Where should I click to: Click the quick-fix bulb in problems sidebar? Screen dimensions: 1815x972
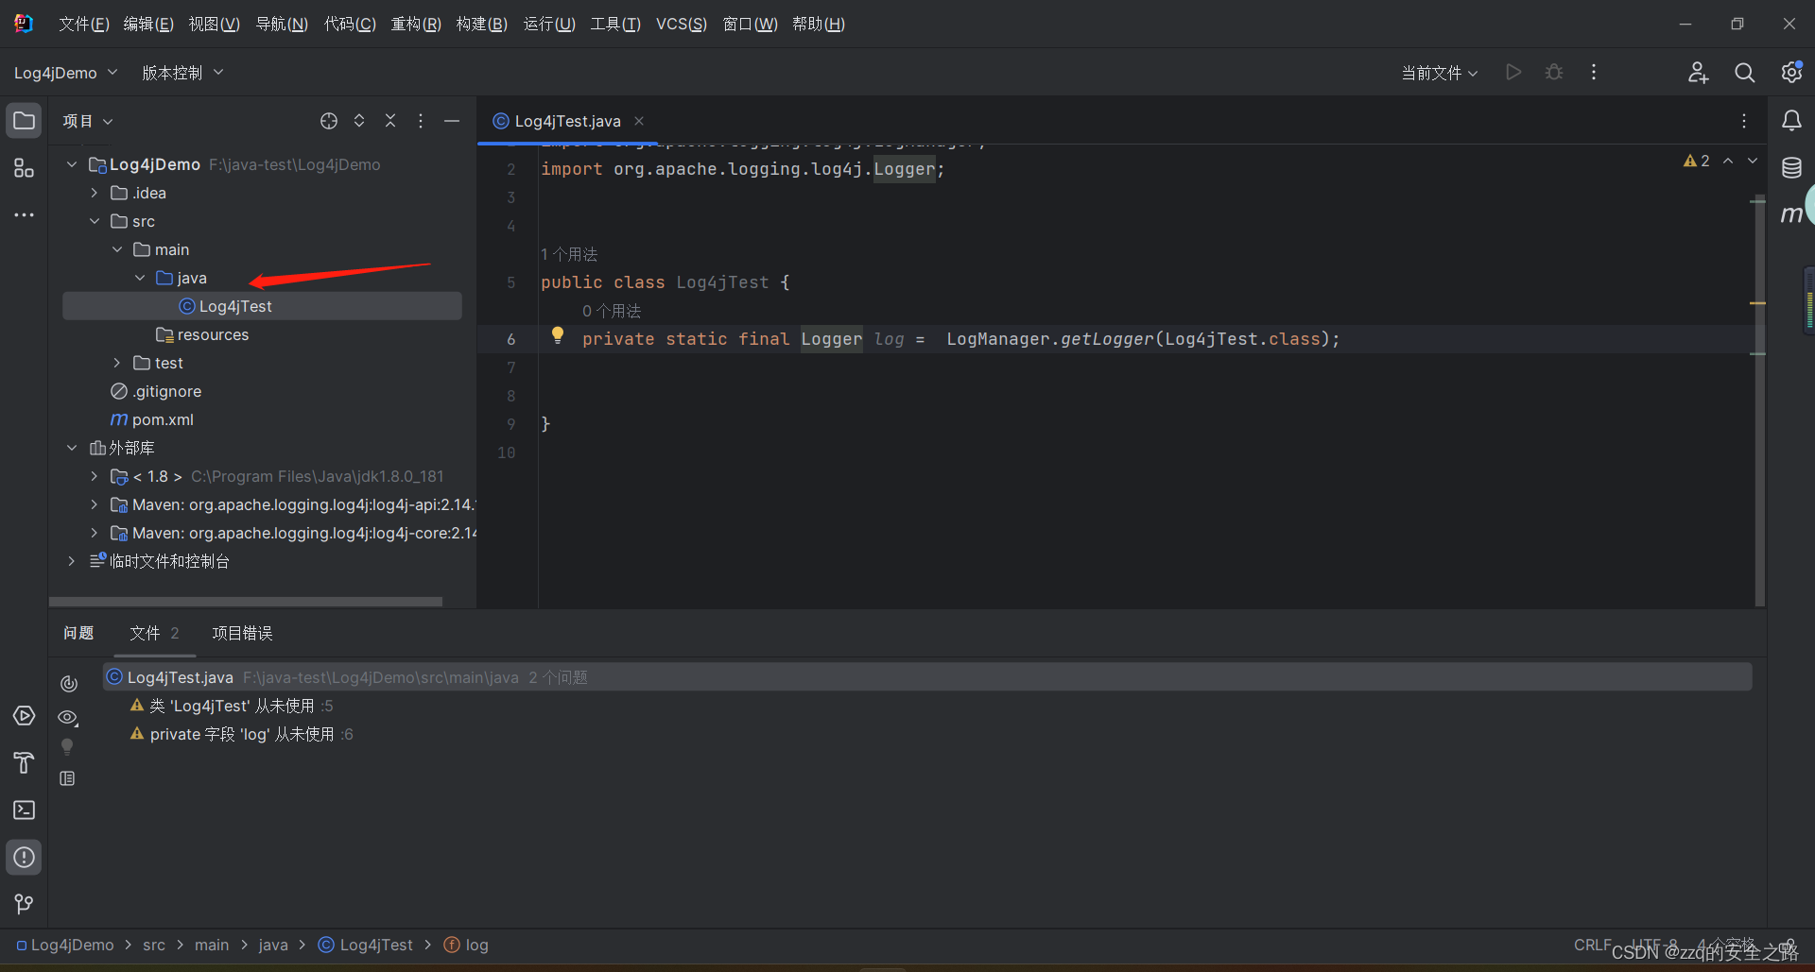[67, 747]
